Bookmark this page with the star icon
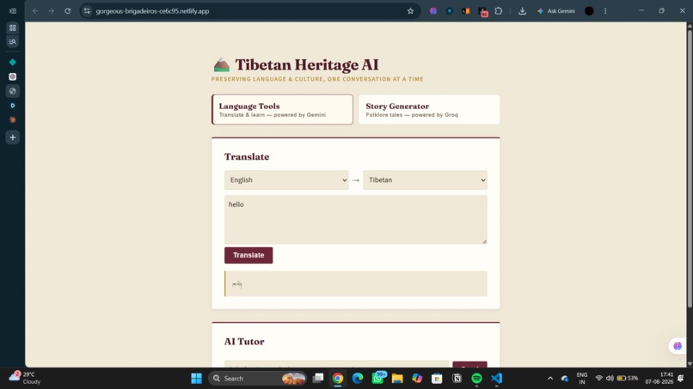 pyautogui.click(x=411, y=11)
